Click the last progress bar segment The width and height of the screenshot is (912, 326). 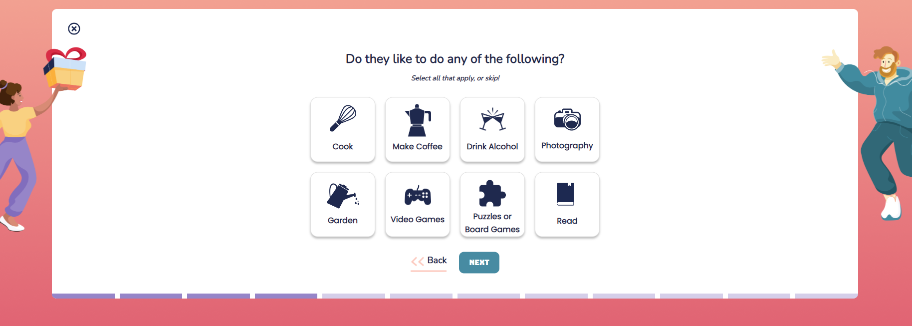click(826, 296)
